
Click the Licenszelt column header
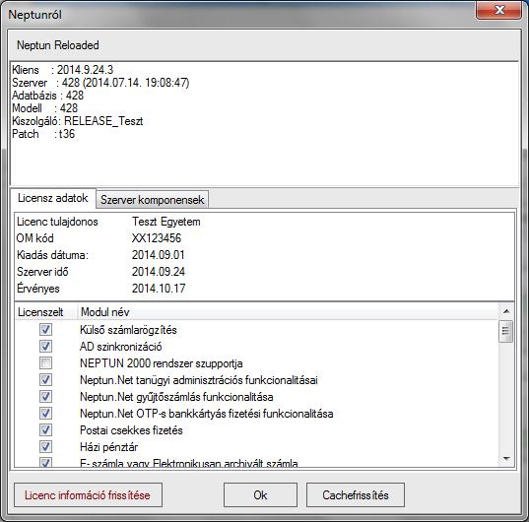tap(46, 312)
